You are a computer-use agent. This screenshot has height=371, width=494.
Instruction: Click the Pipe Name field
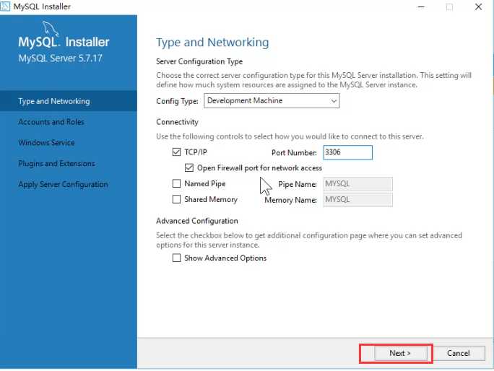(358, 184)
